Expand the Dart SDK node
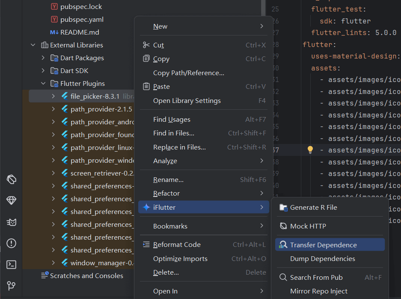 pos(43,71)
